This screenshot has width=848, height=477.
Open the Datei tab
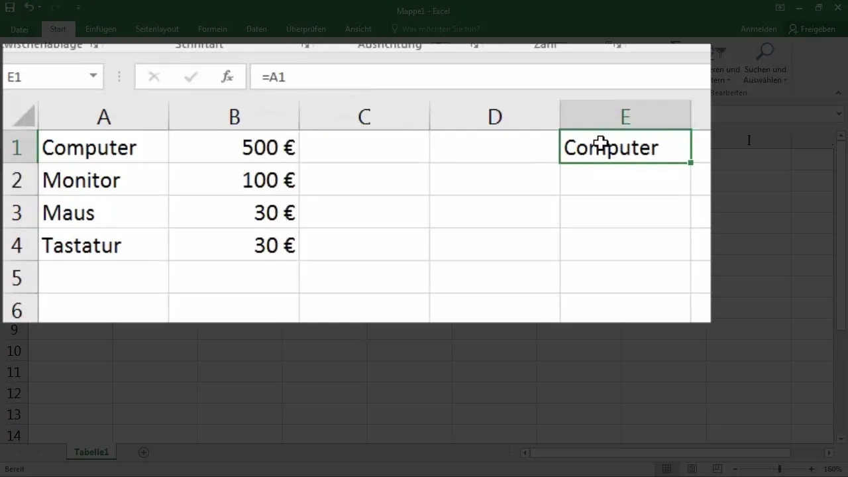click(19, 29)
